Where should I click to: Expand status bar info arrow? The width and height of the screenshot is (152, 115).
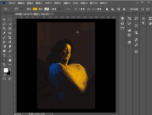(x=52, y=114)
